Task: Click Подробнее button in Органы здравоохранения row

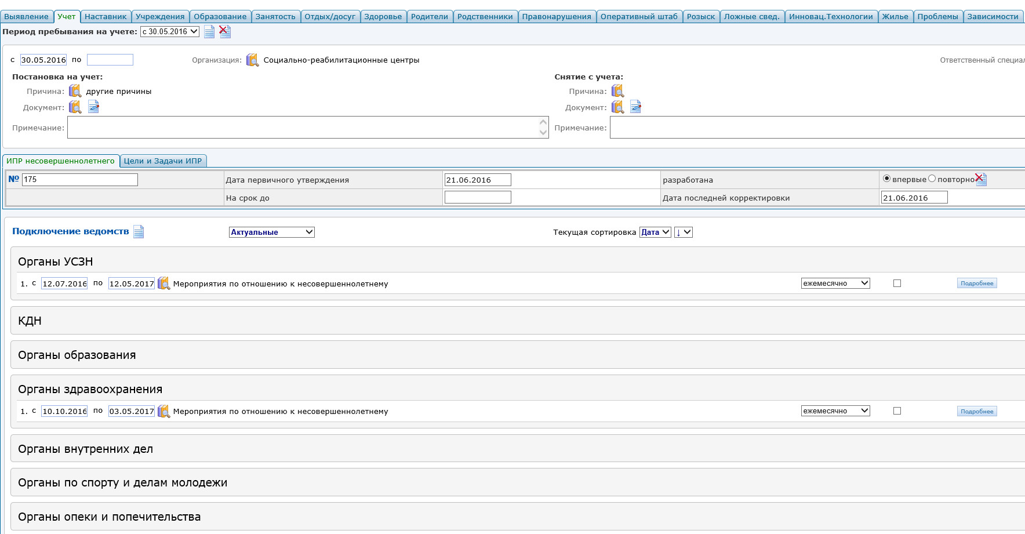Action: pyautogui.click(x=977, y=411)
